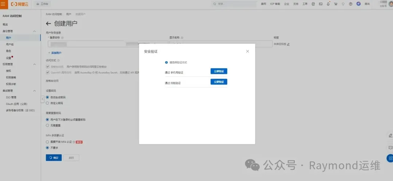The image size is (393, 181).
Task: Open the notification bell
Action: [x=328, y=4]
